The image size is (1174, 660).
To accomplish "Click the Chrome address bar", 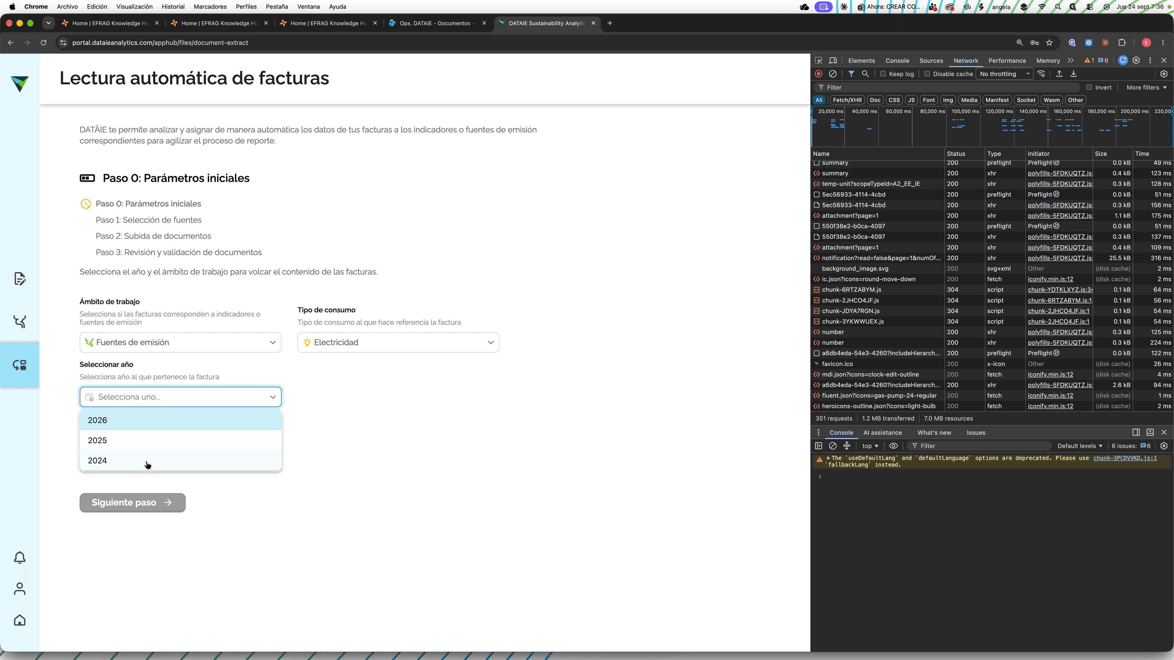I will point(538,43).
